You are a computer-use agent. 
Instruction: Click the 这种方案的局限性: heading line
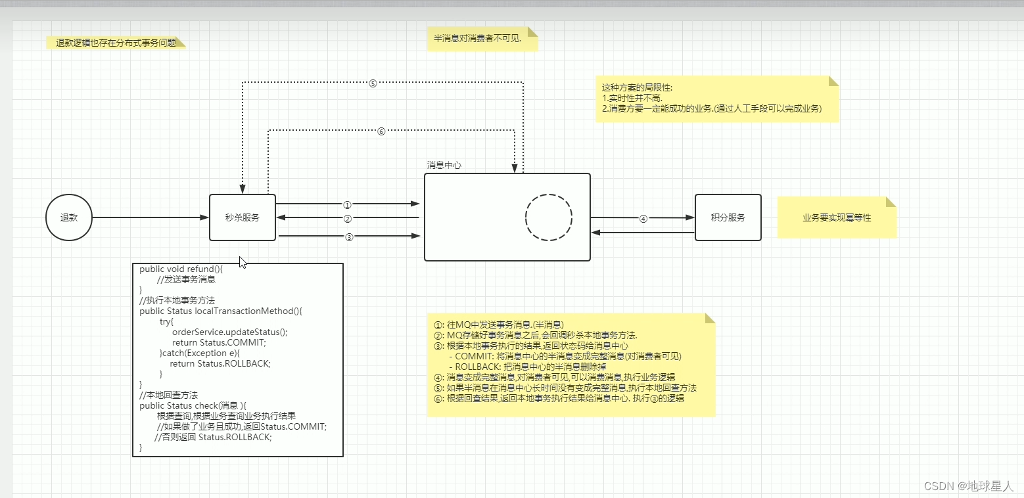[x=638, y=87]
